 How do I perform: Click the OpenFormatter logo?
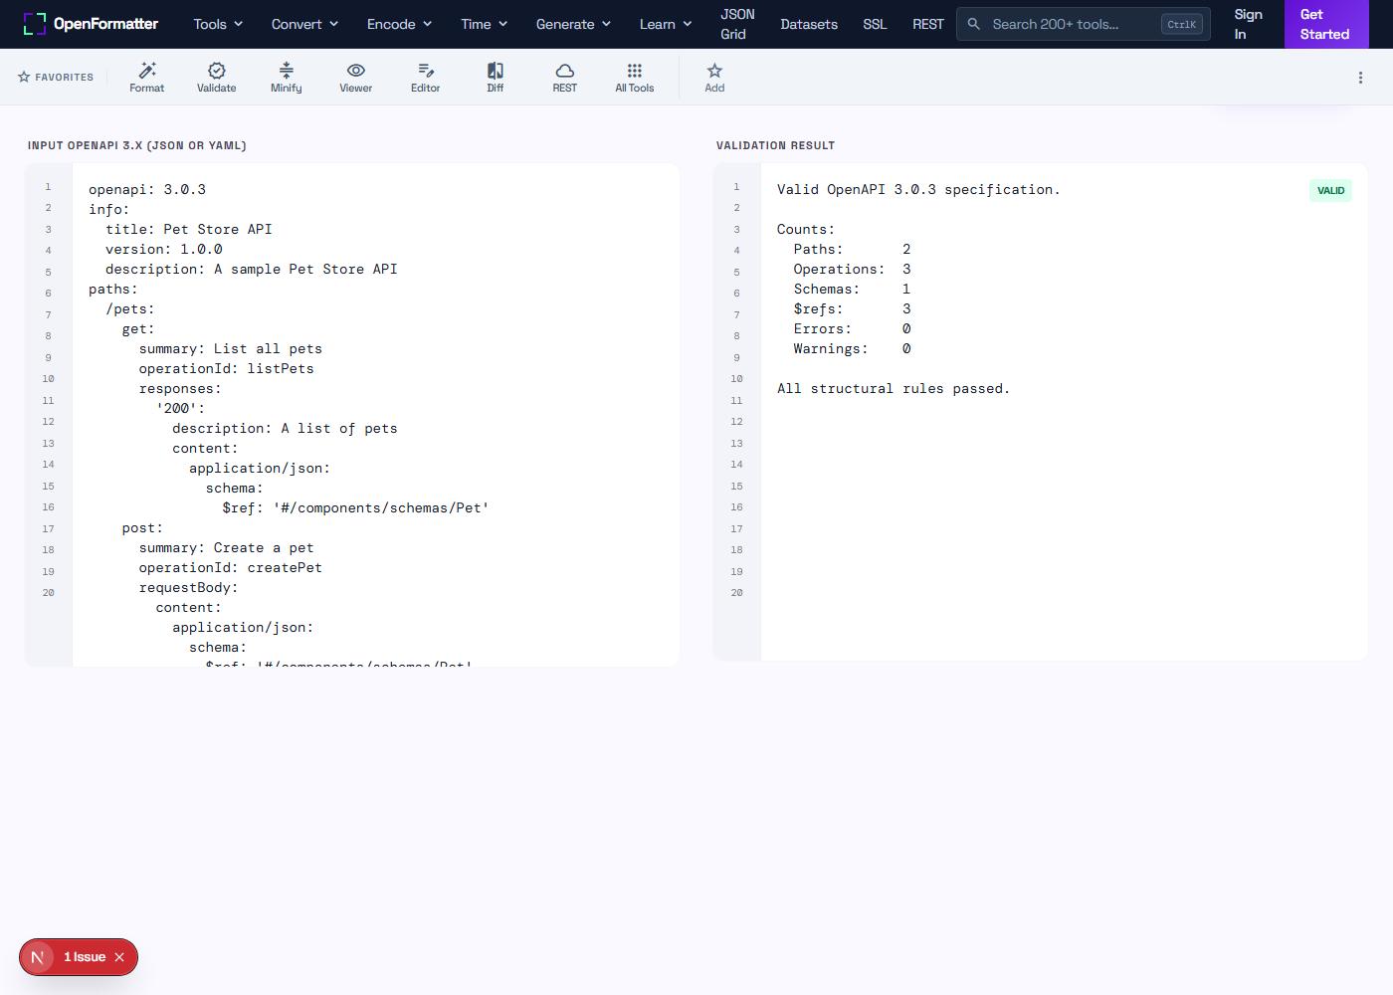[x=91, y=24]
